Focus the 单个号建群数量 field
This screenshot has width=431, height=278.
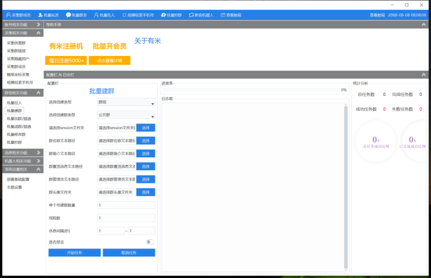click(x=126, y=205)
